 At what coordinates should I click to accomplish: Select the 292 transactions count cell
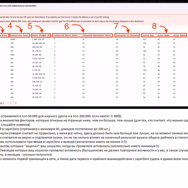pos(12,78)
